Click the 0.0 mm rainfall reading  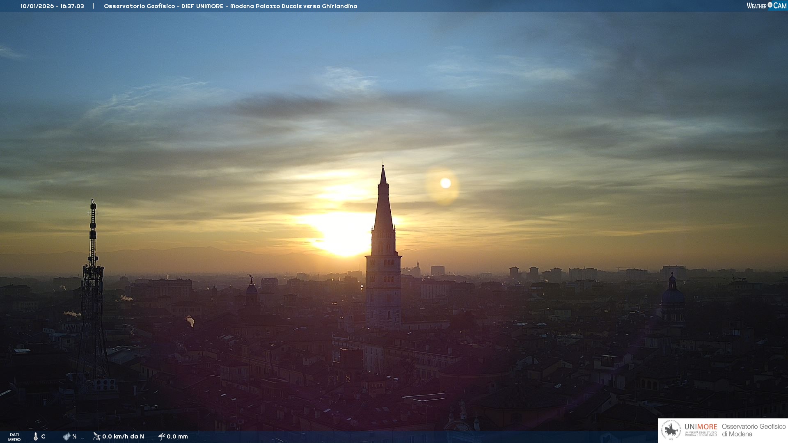click(177, 436)
